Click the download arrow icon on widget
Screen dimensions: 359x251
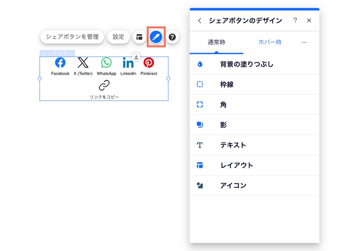click(136, 56)
